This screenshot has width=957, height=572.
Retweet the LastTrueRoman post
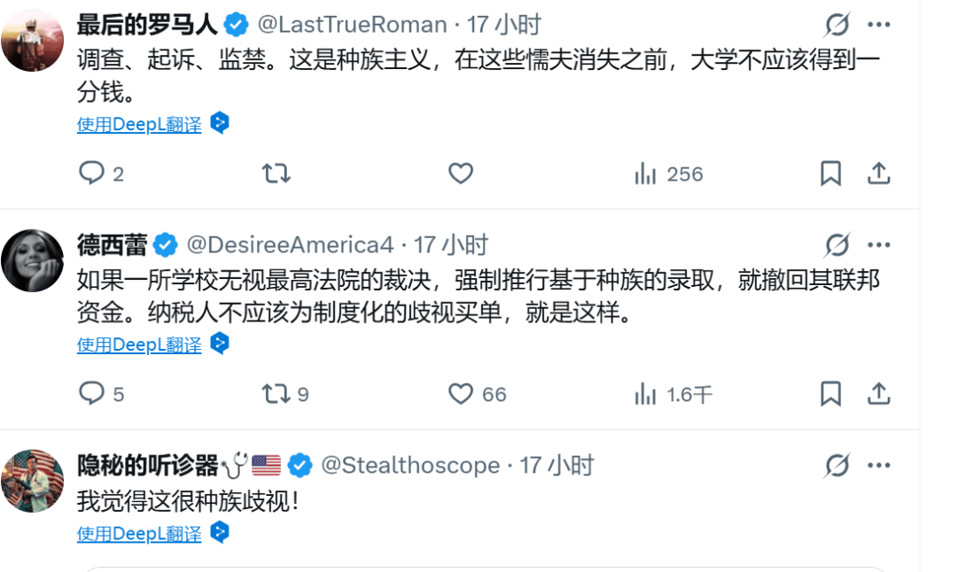coord(276,174)
